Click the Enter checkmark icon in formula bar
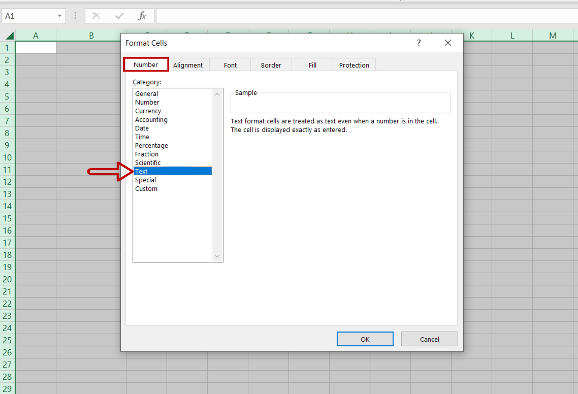The width and height of the screenshot is (578, 394). pos(119,16)
